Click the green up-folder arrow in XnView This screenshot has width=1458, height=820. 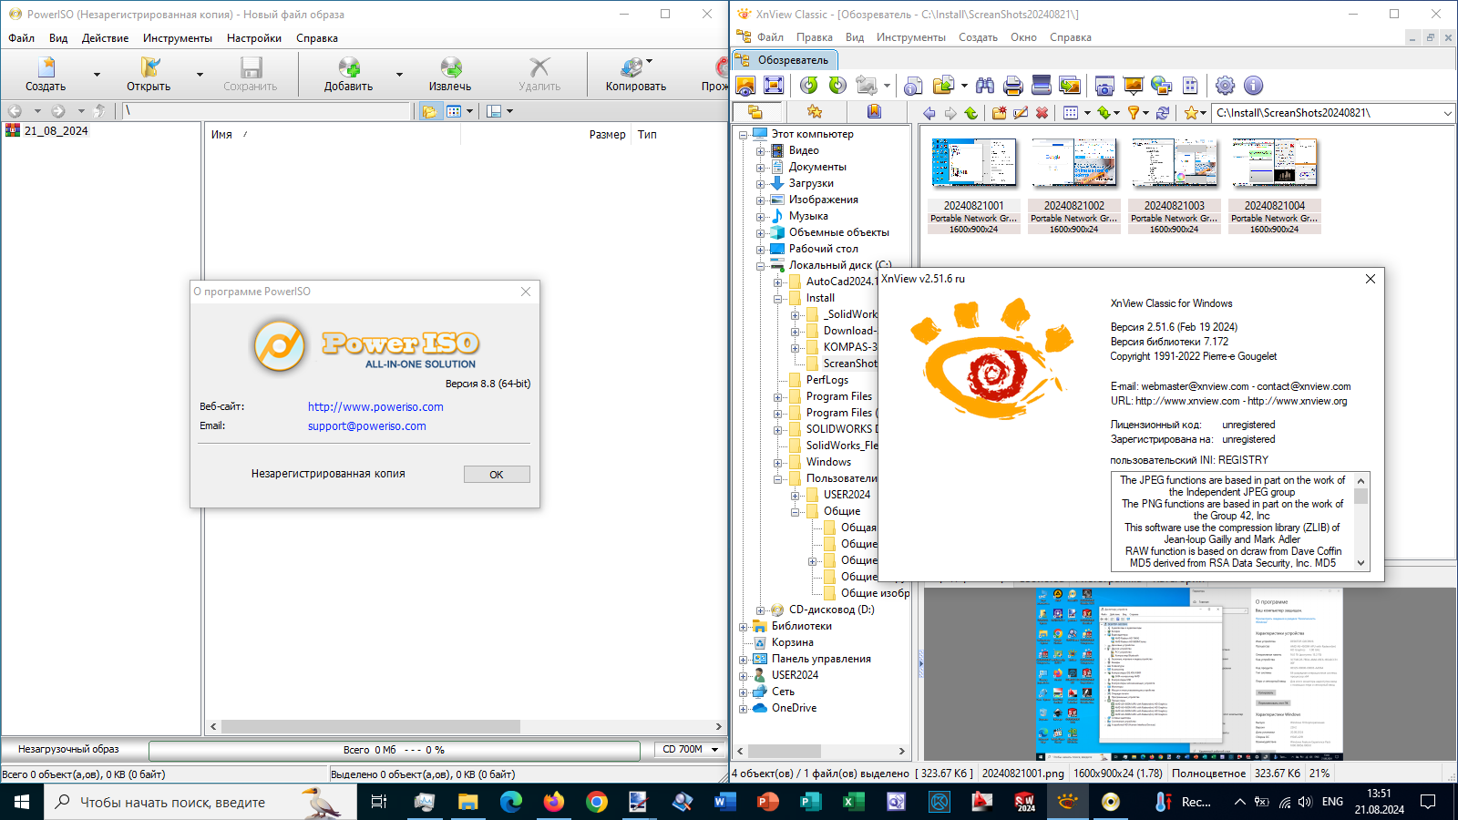tap(971, 113)
